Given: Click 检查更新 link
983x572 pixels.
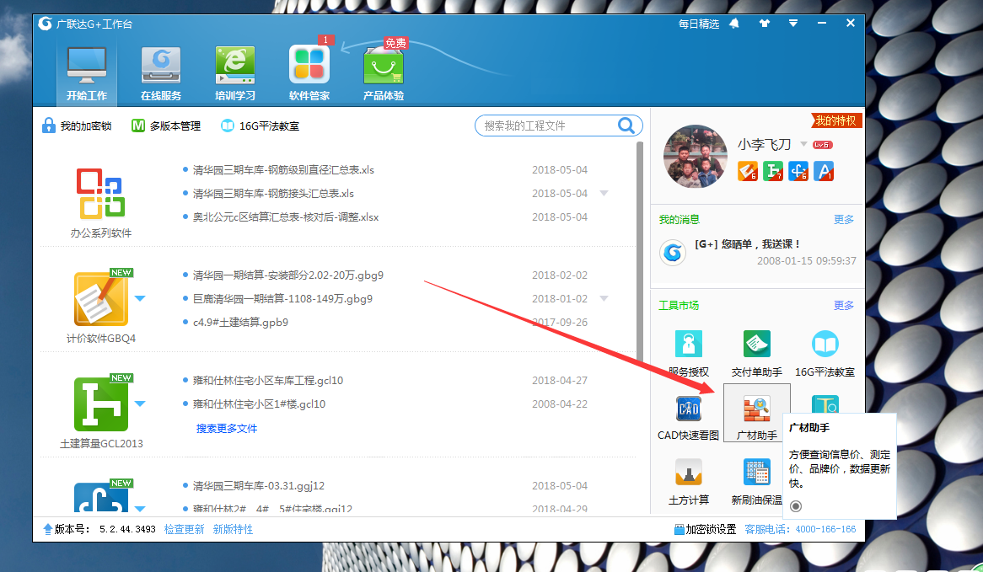Looking at the screenshot, I should pos(185,529).
